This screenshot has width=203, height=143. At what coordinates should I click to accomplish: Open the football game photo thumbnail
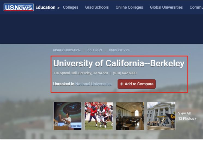point(99,116)
